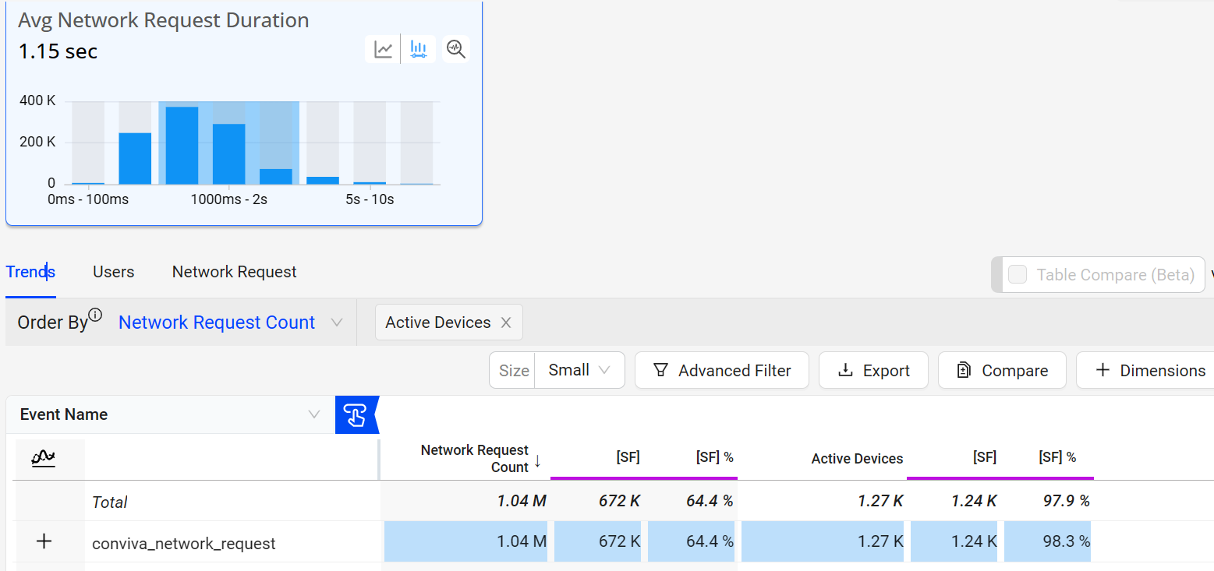Click the tallest histogram bar
1214x571 pixels.
(182, 146)
